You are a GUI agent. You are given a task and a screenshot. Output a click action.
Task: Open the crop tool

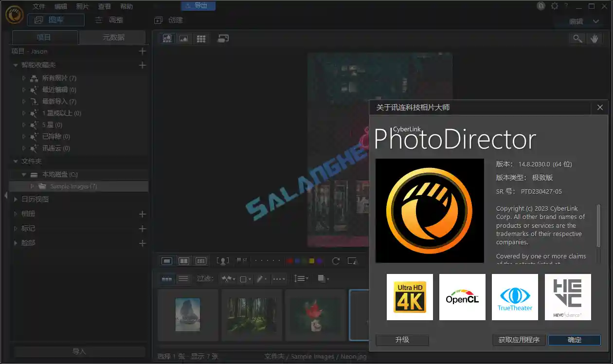(352, 261)
